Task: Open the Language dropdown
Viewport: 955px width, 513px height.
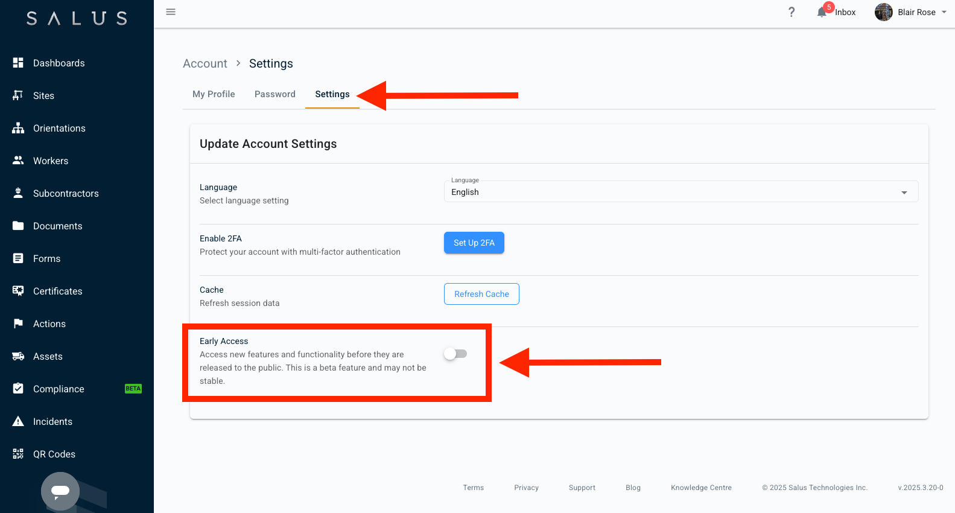Action: tap(681, 192)
